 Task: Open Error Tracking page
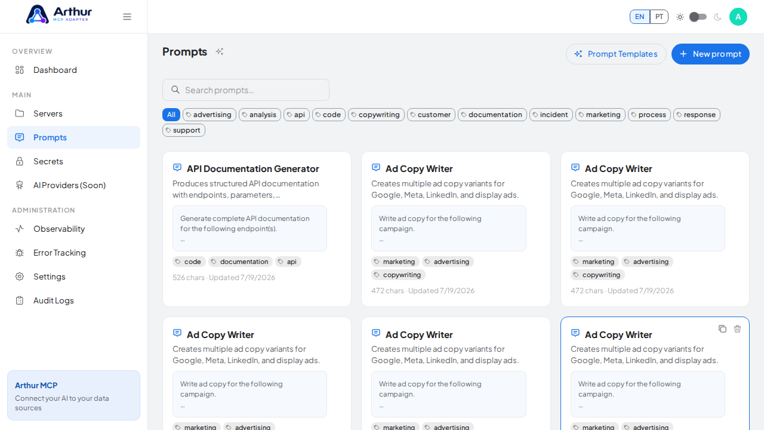(x=73, y=253)
